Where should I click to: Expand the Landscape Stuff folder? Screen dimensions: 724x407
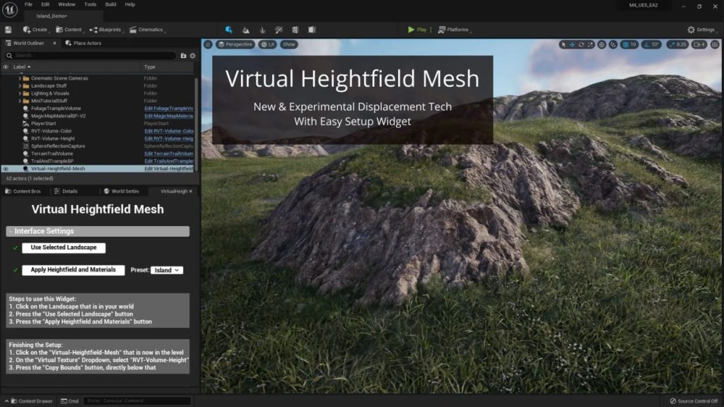(19, 85)
